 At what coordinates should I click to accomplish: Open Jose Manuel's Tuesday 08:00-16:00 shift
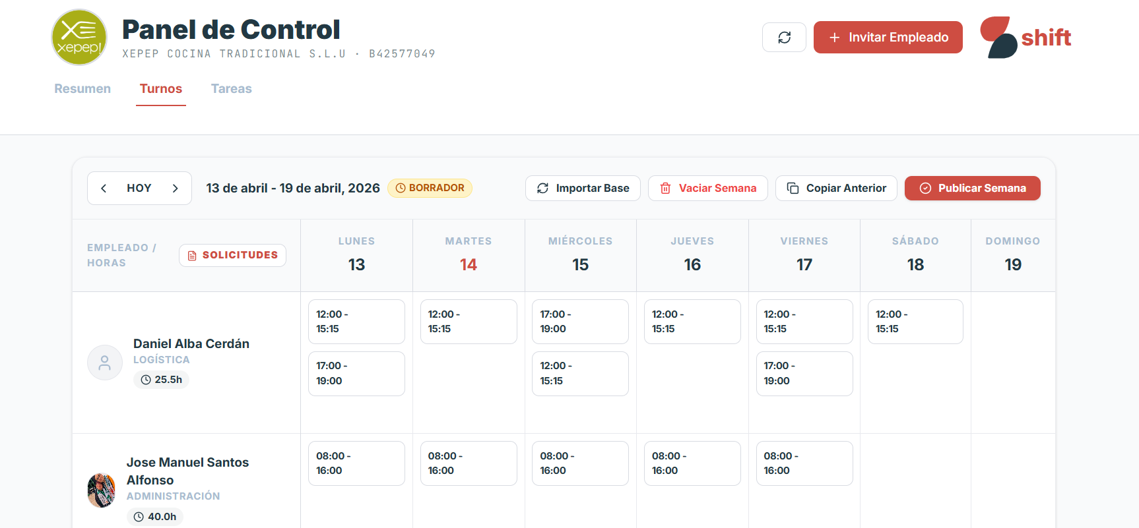click(469, 463)
